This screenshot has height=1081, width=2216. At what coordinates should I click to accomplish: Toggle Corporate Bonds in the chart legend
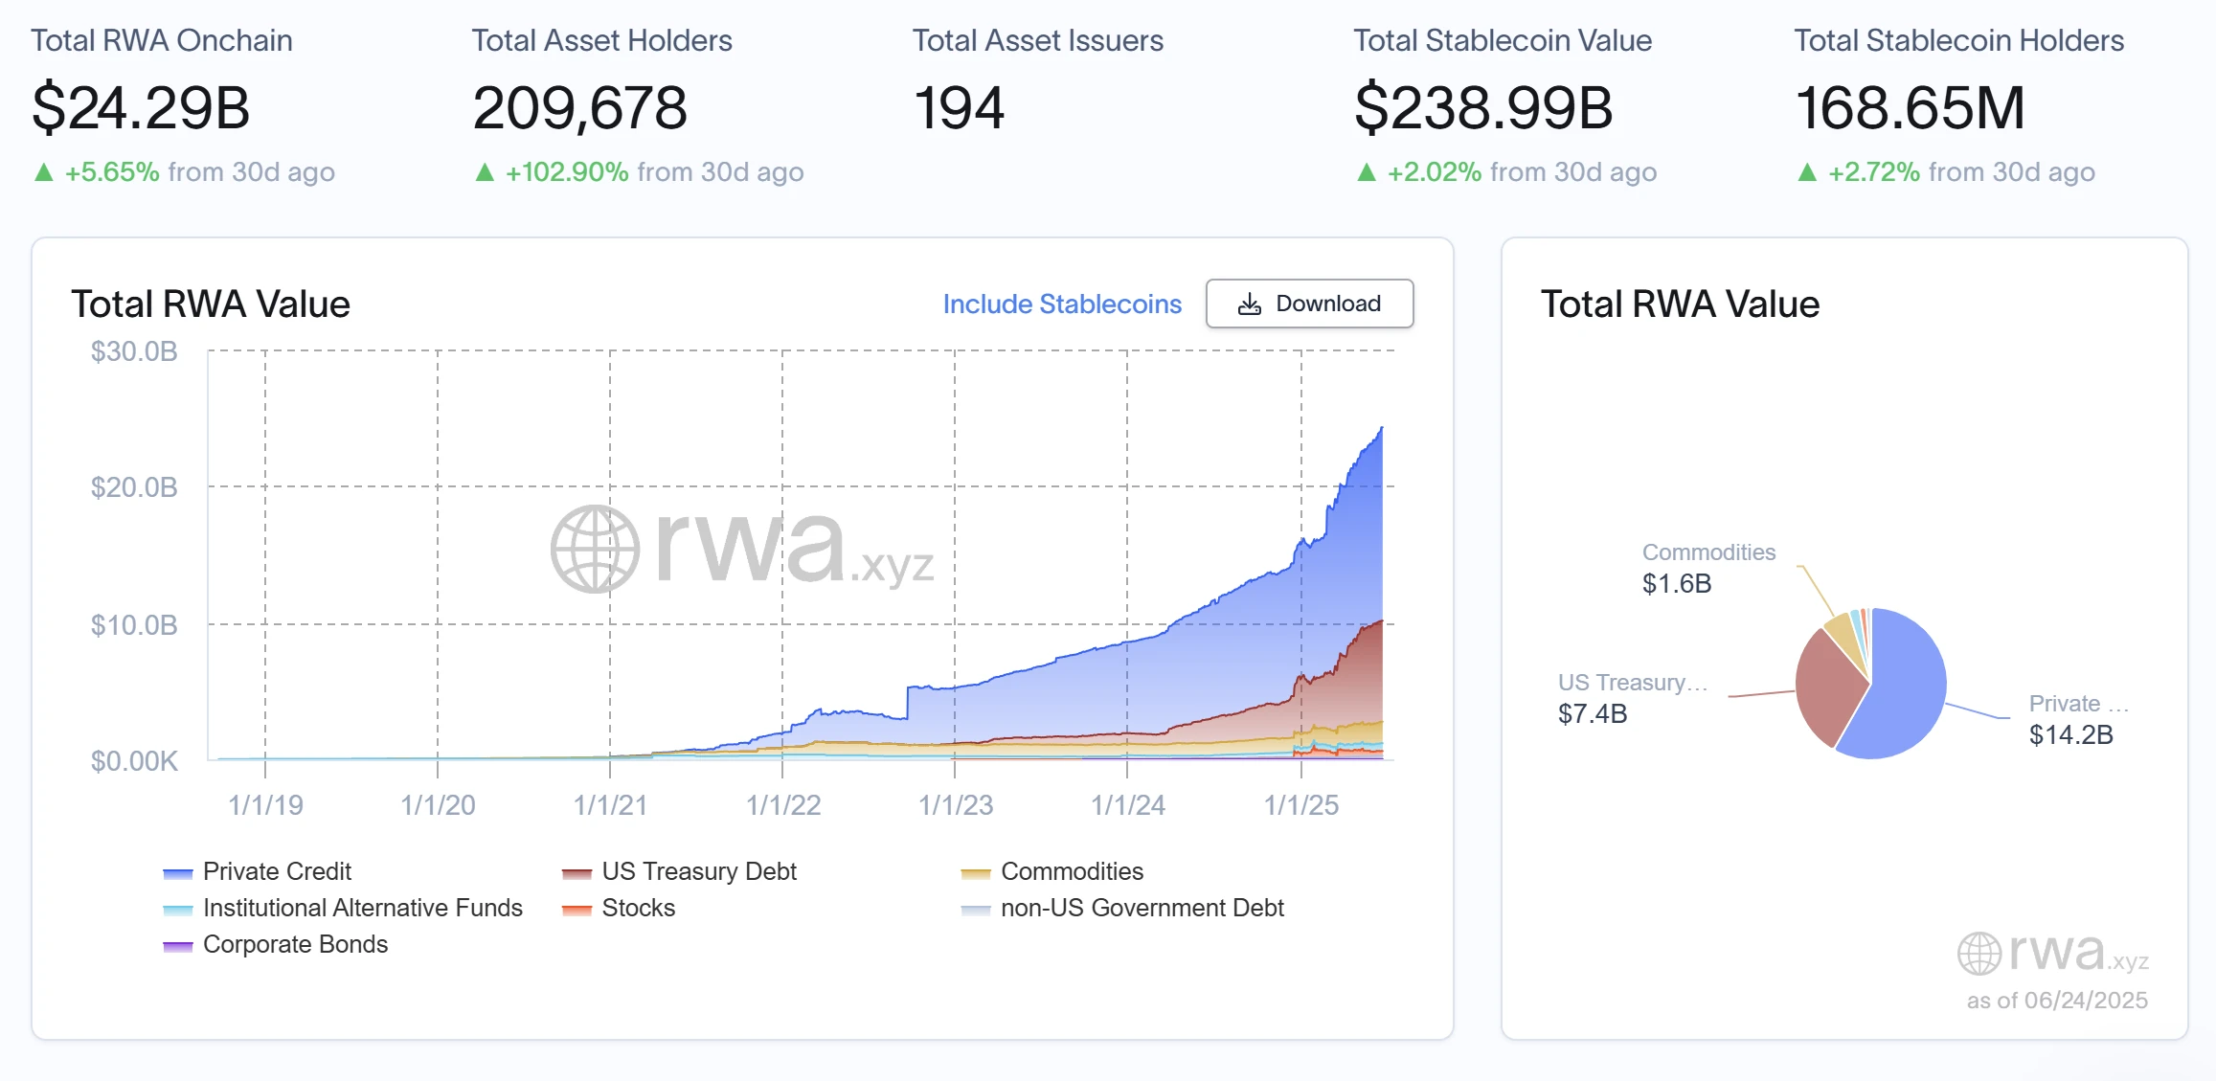tap(295, 944)
